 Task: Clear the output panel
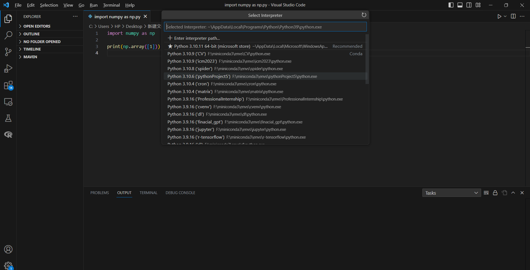tap(486, 193)
